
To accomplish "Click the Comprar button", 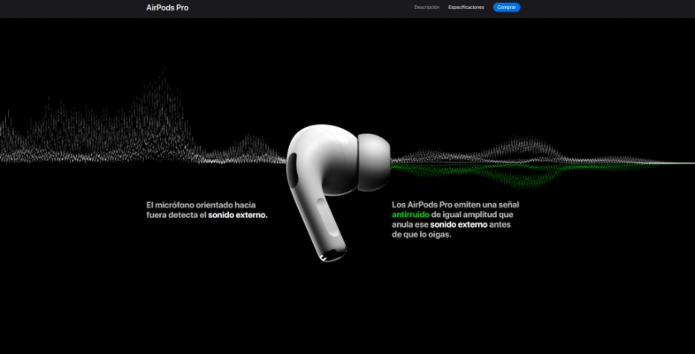I will (x=506, y=7).
